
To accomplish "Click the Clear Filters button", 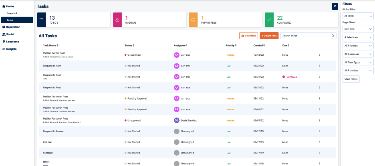I will [351, 79].
